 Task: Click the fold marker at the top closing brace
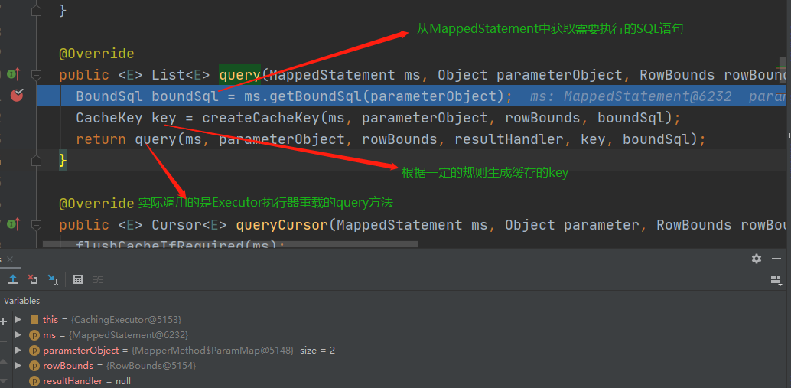(36, 11)
